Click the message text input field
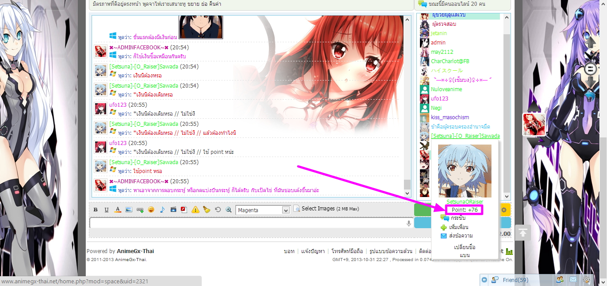The image size is (607, 286). point(251,223)
